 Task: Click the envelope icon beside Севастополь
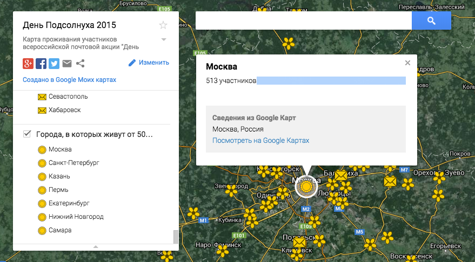pyautogui.click(x=42, y=96)
